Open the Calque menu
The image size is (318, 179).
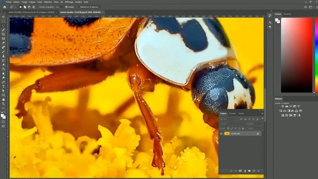32,2
